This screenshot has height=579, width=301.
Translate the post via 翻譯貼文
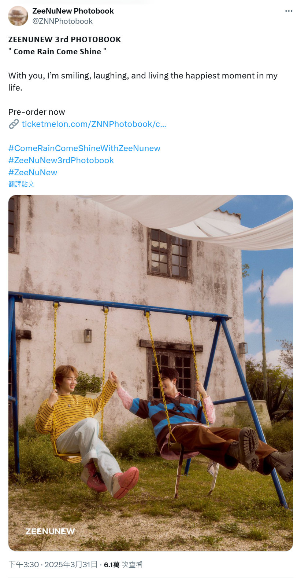[x=21, y=184]
